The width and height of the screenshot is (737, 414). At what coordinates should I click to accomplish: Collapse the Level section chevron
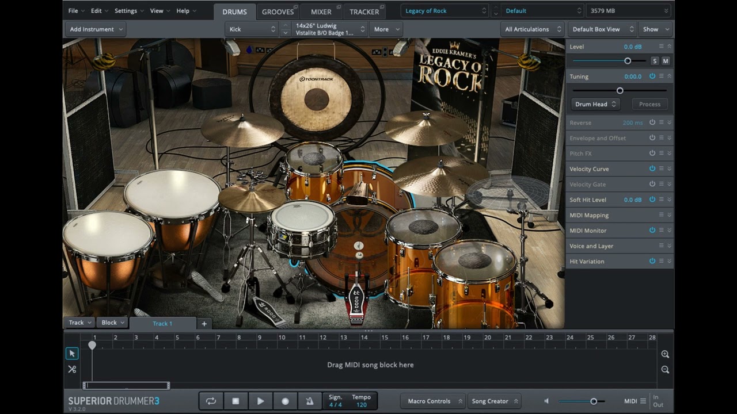coord(669,46)
